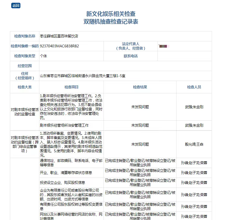Image resolution: width=239 pixels, height=220 pixels.
Task: Click the 联系电话 label cell
Action: (131, 56)
